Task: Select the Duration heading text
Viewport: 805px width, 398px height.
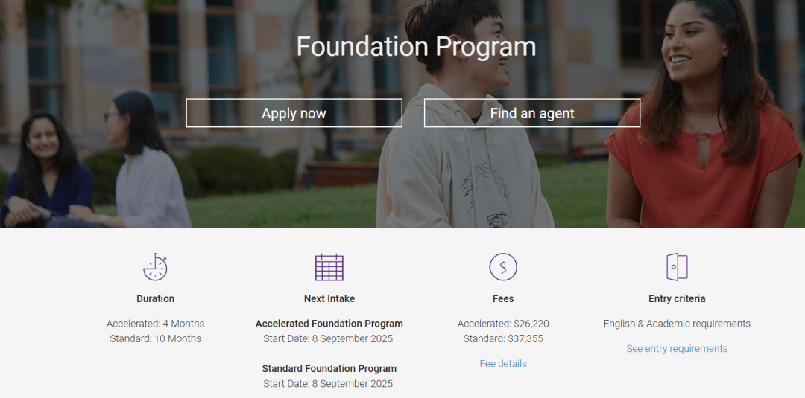Action: (156, 298)
